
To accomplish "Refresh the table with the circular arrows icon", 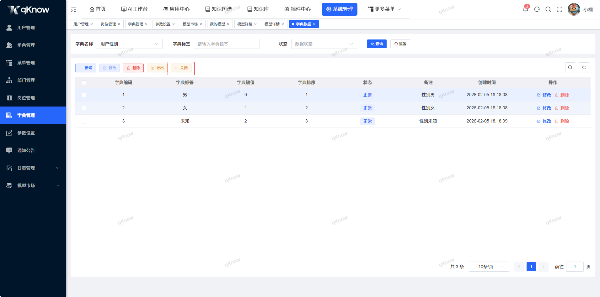I will tap(584, 67).
